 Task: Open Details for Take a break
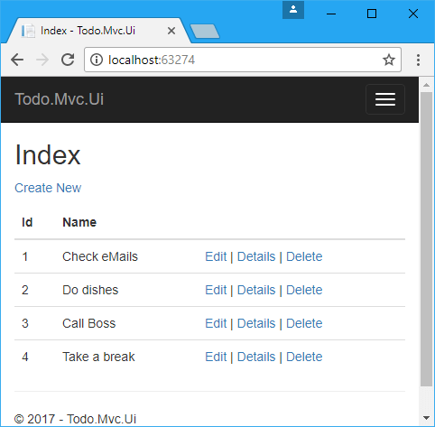[256, 357]
